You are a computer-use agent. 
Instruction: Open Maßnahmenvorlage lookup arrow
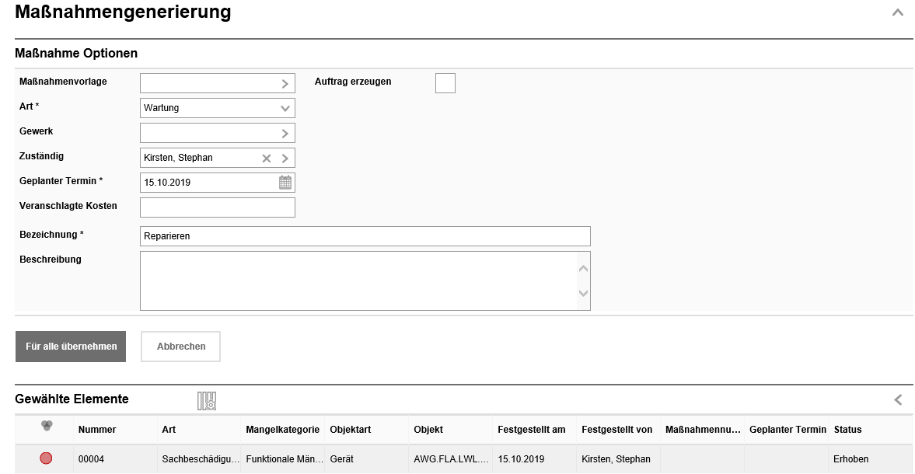(285, 83)
